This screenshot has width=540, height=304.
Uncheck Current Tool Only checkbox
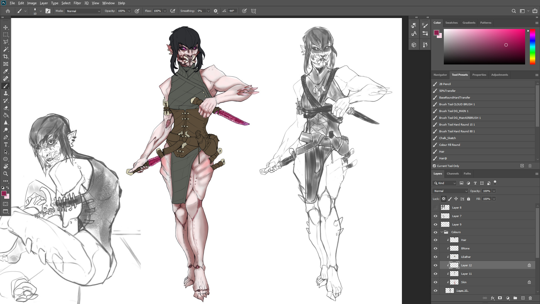tap(434, 166)
